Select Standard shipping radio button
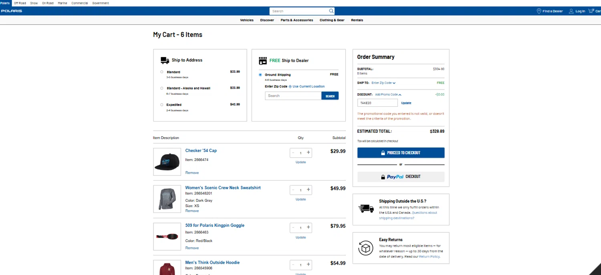This screenshot has height=275, width=601. (162, 72)
